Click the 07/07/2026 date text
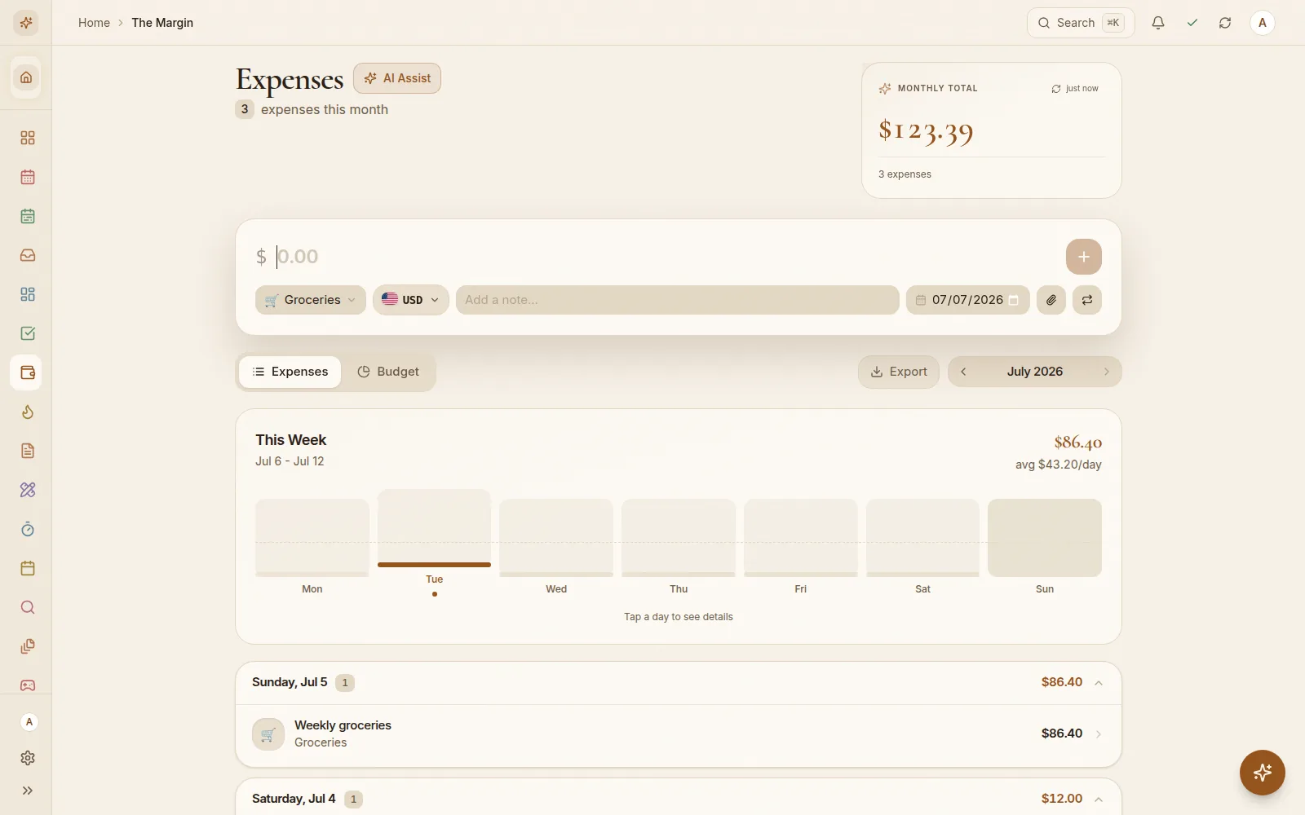The image size is (1305, 815). [x=967, y=300]
